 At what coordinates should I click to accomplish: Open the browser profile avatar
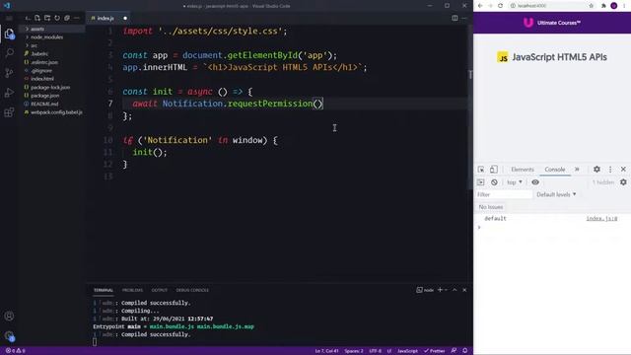tap(614, 6)
